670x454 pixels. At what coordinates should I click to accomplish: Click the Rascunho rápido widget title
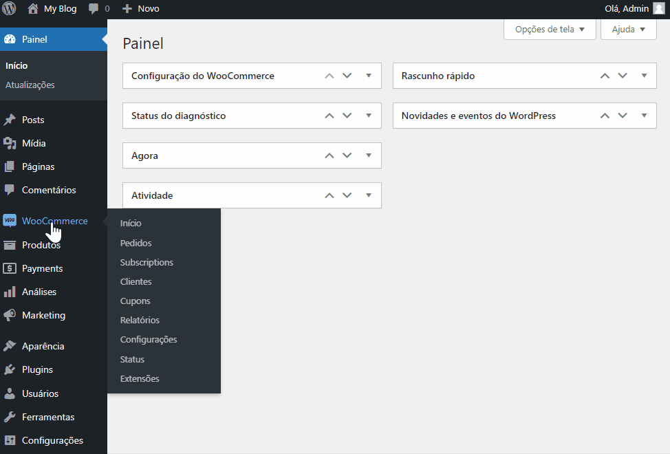coord(438,76)
